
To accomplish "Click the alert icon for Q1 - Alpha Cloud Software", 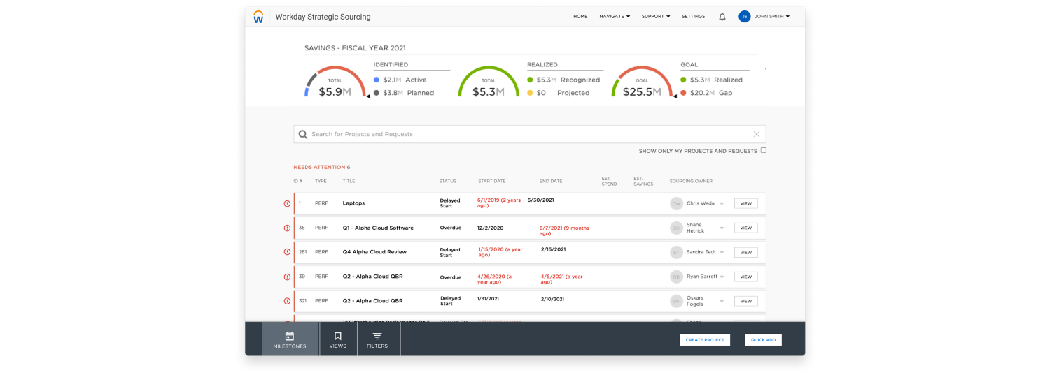I will pyautogui.click(x=287, y=228).
